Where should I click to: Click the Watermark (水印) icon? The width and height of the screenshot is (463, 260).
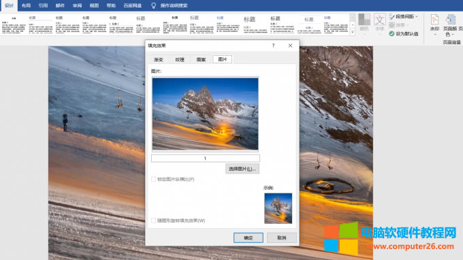[434, 20]
